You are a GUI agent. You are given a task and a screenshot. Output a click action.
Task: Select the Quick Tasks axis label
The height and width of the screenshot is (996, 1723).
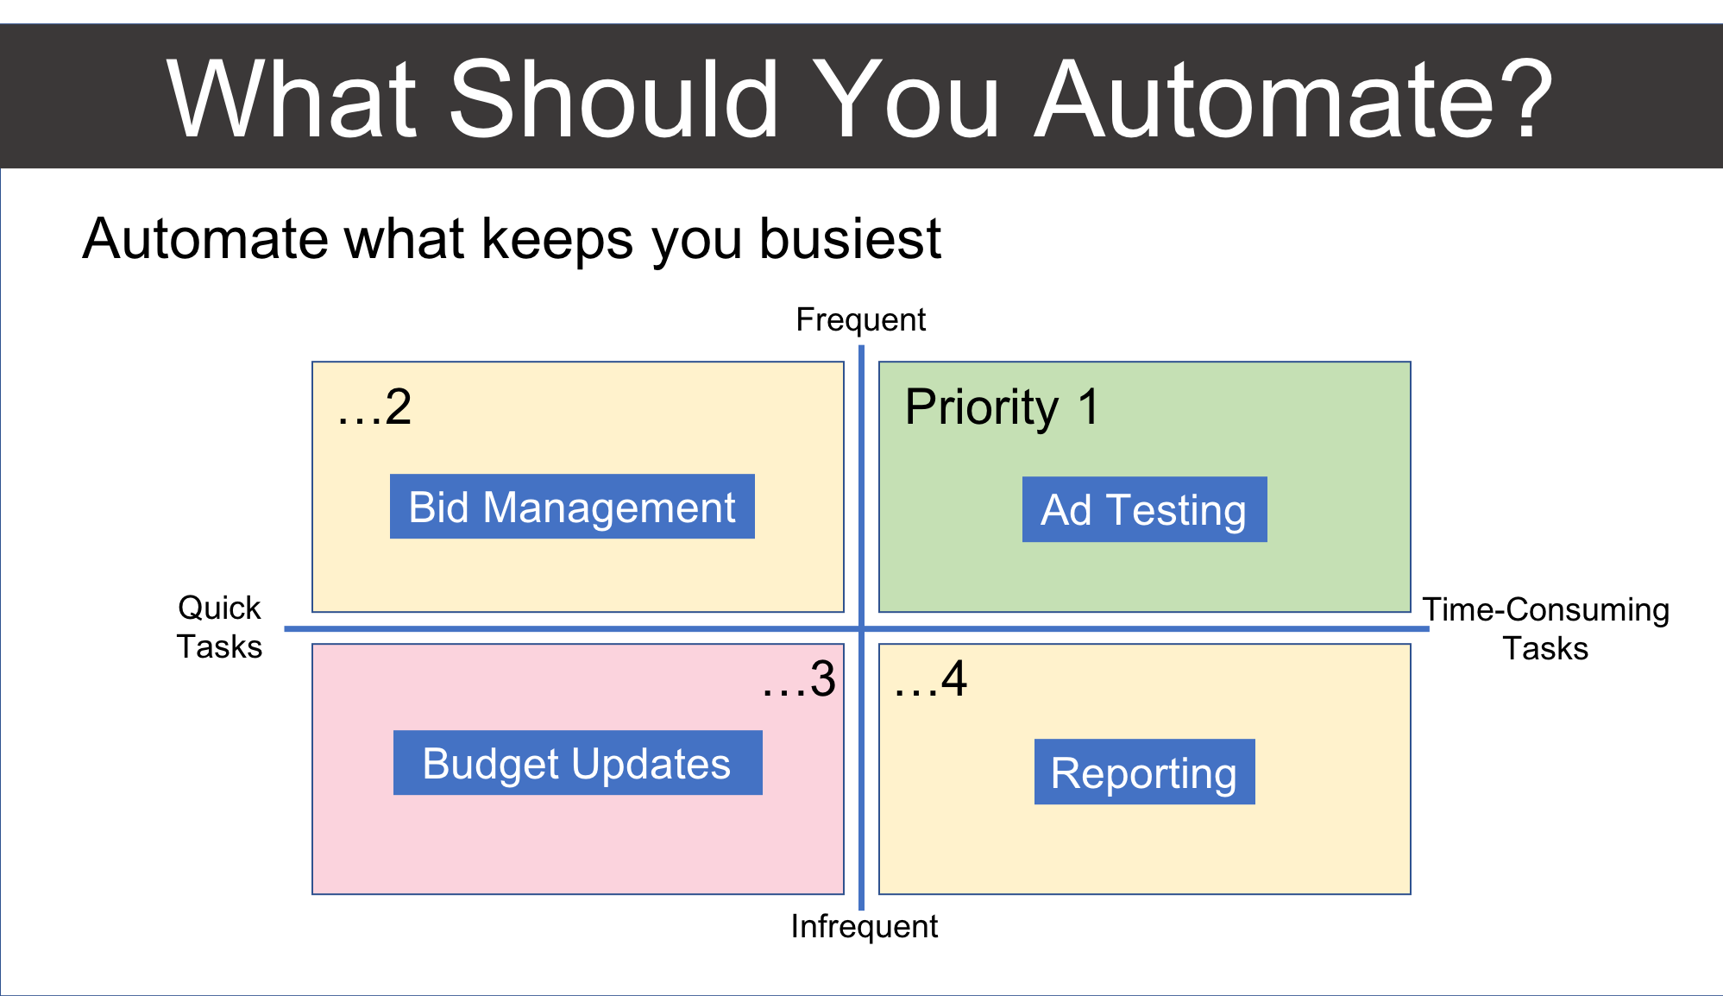(219, 627)
